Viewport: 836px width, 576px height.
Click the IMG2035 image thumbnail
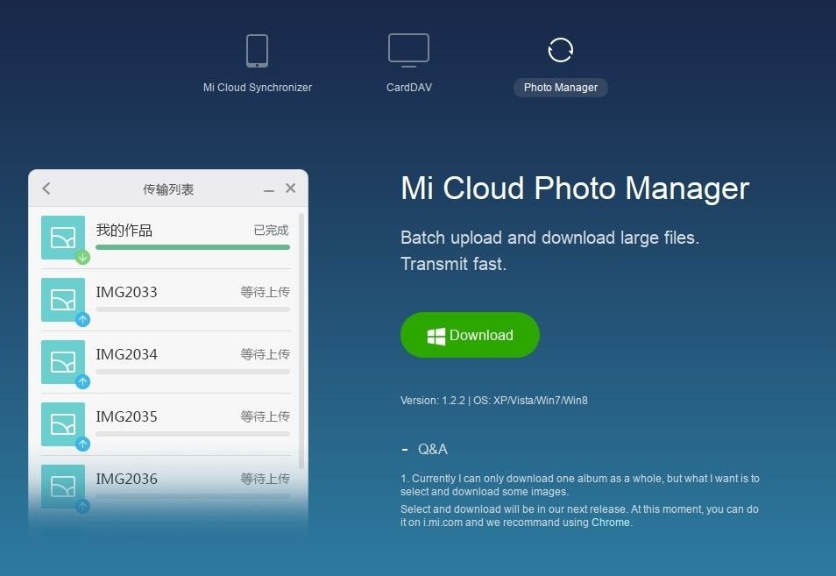coord(63,424)
